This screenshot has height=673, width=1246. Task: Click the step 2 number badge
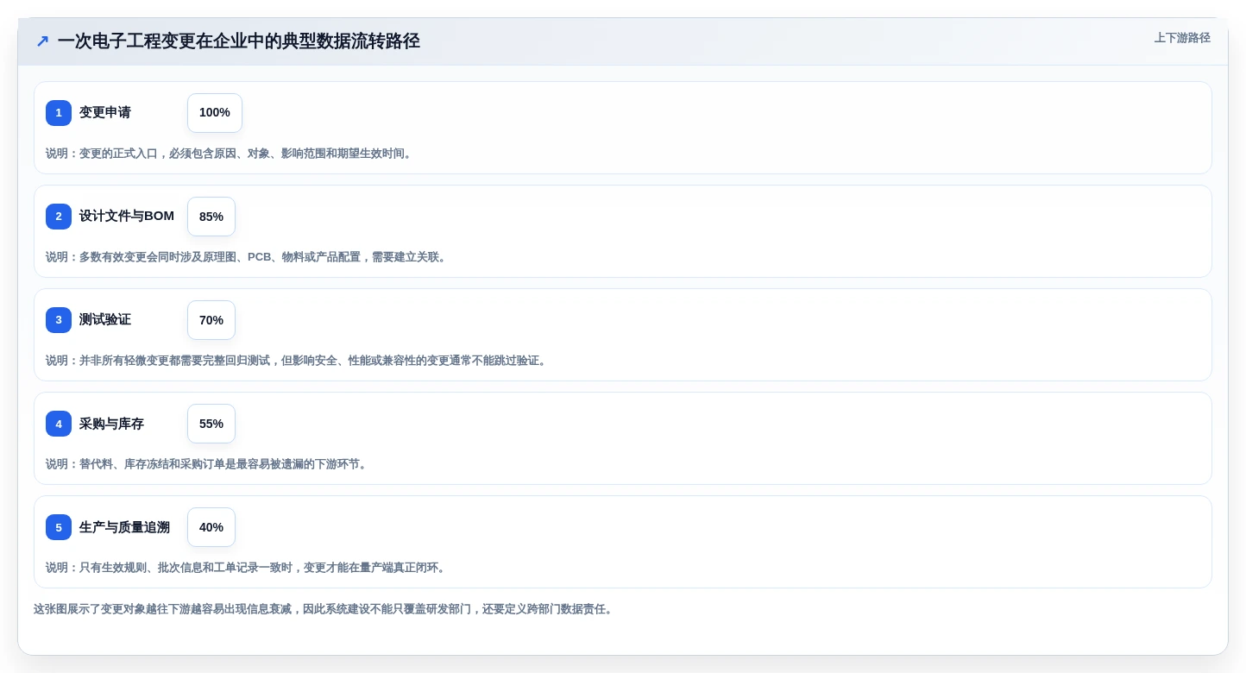pos(59,217)
